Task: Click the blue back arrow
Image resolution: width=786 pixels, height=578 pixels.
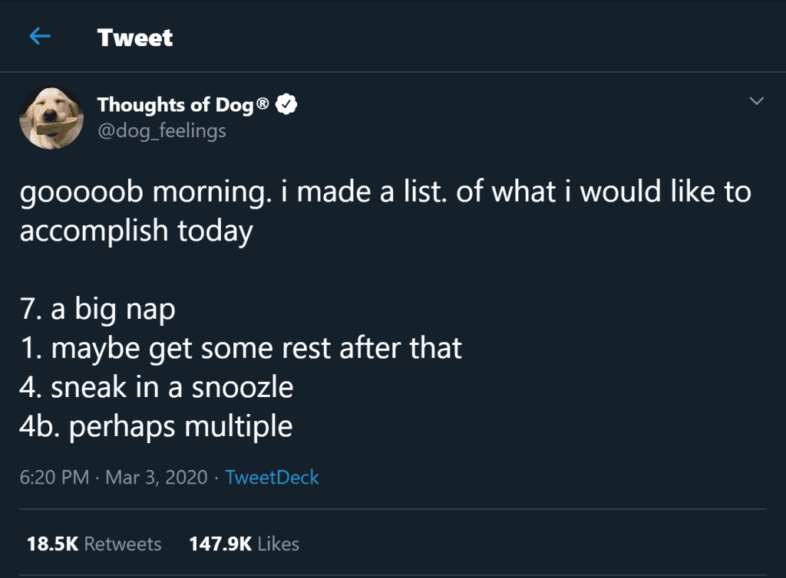Action: point(40,37)
